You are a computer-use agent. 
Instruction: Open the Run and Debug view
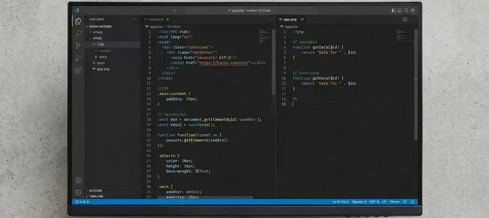pyautogui.click(x=78, y=58)
